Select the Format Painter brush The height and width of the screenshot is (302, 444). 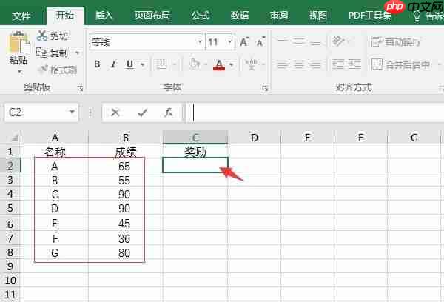point(42,69)
